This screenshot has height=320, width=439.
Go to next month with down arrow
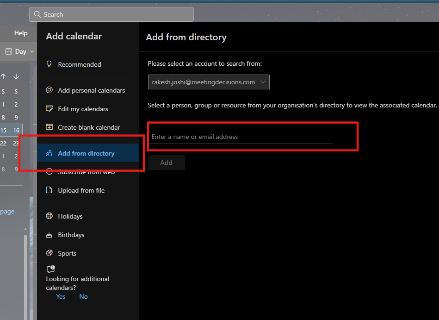click(16, 76)
